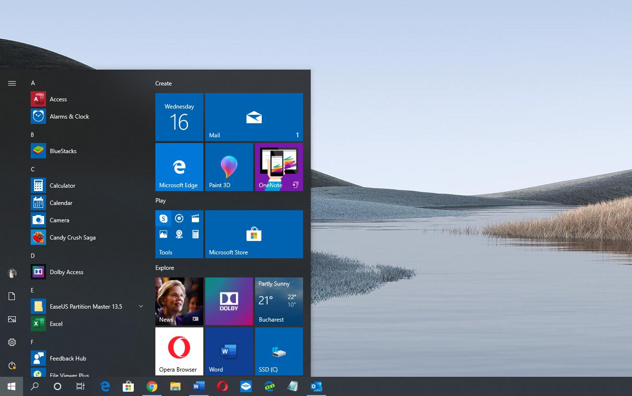Switch to Outlook on the taskbar
Screen dimensions: 632x396
[x=316, y=386]
